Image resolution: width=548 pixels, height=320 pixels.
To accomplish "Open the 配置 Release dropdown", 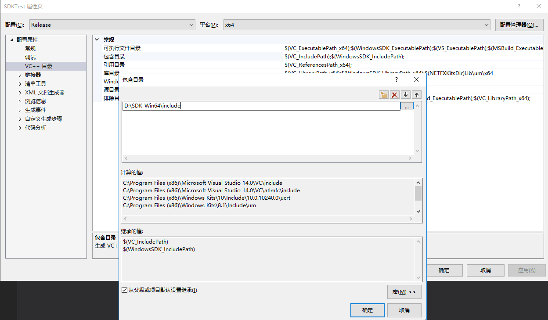I will pos(112,25).
